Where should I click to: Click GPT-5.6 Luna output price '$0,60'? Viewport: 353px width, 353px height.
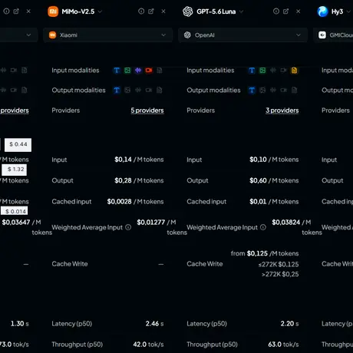click(258, 180)
